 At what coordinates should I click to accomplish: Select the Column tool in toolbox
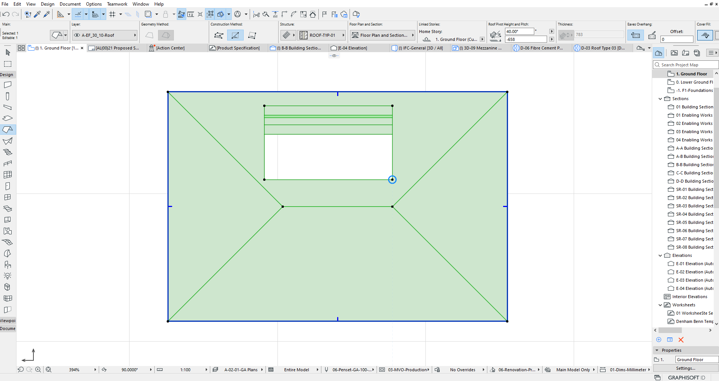point(8,96)
